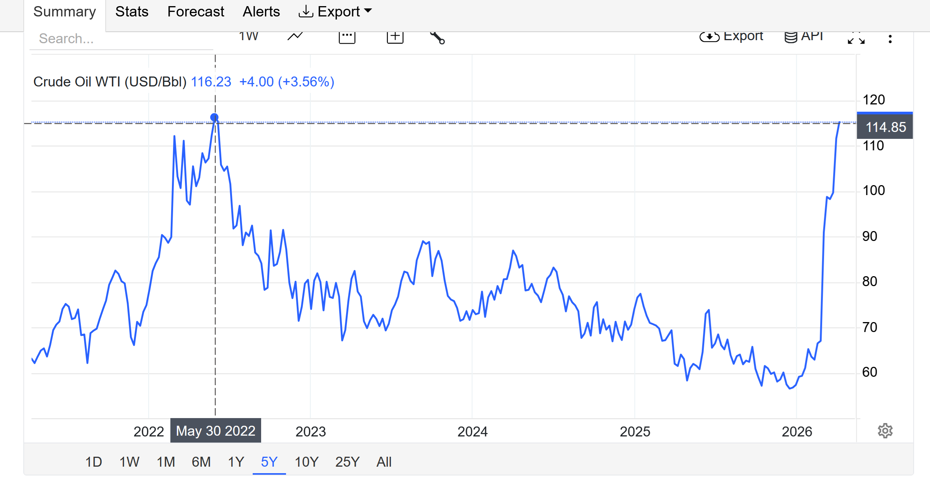
Task: Open the chart type line icon
Action: tap(295, 37)
